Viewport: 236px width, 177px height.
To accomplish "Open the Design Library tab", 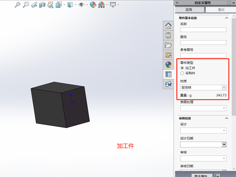I will pyautogui.click(x=168, y=36).
